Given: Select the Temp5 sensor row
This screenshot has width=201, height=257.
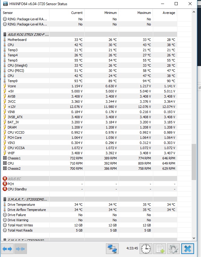Looking at the screenshot, I should click(x=89, y=60).
